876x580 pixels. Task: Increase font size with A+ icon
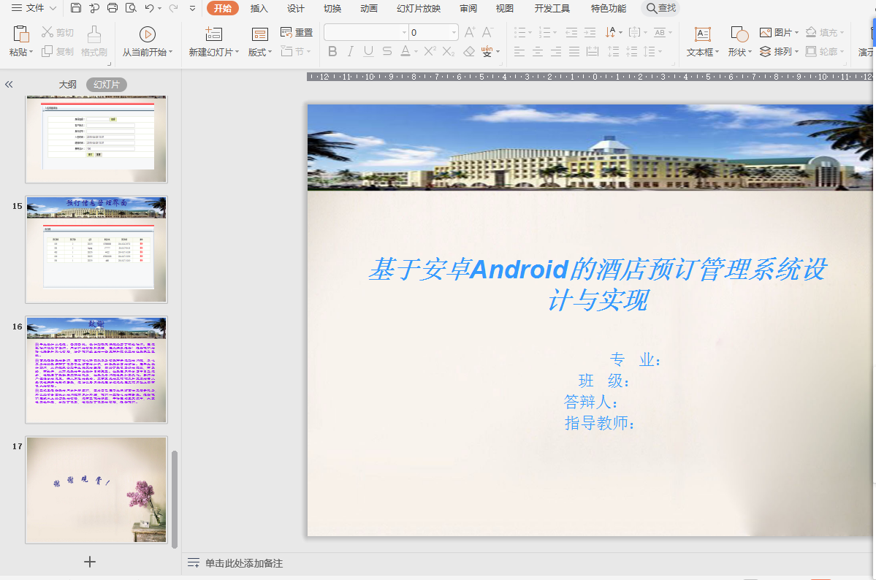coord(470,32)
